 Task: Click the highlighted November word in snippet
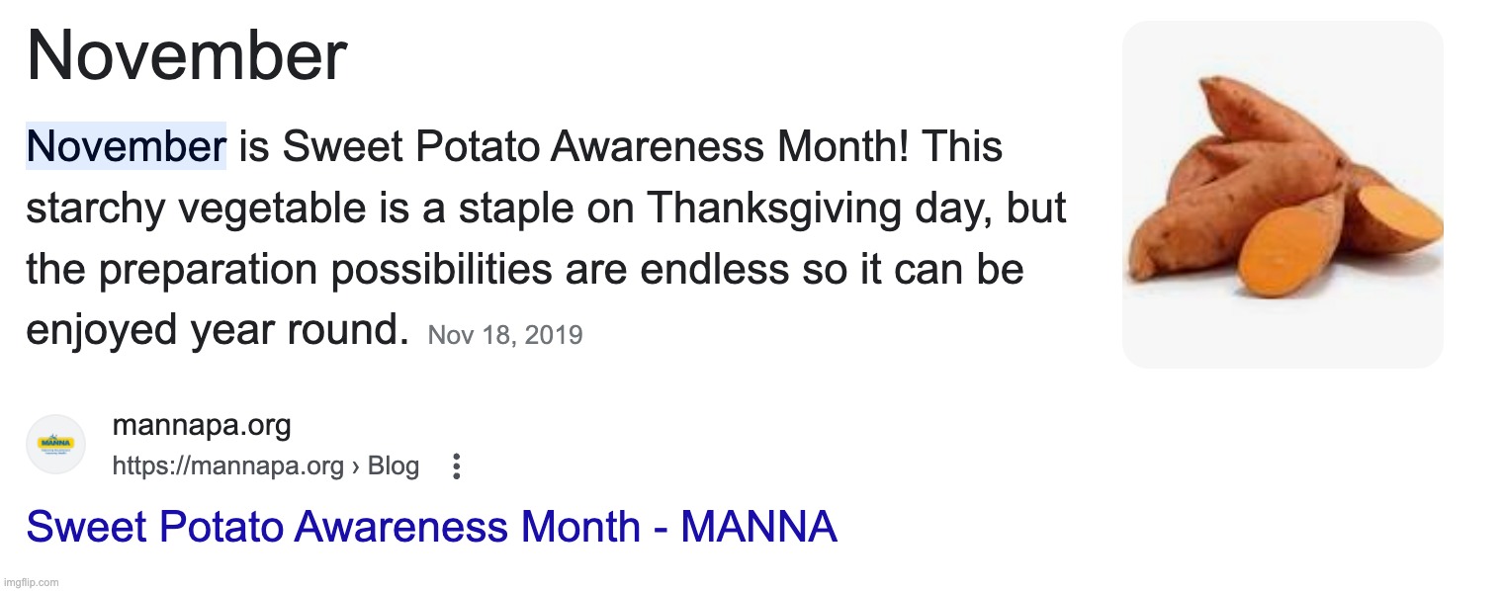[x=126, y=147]
